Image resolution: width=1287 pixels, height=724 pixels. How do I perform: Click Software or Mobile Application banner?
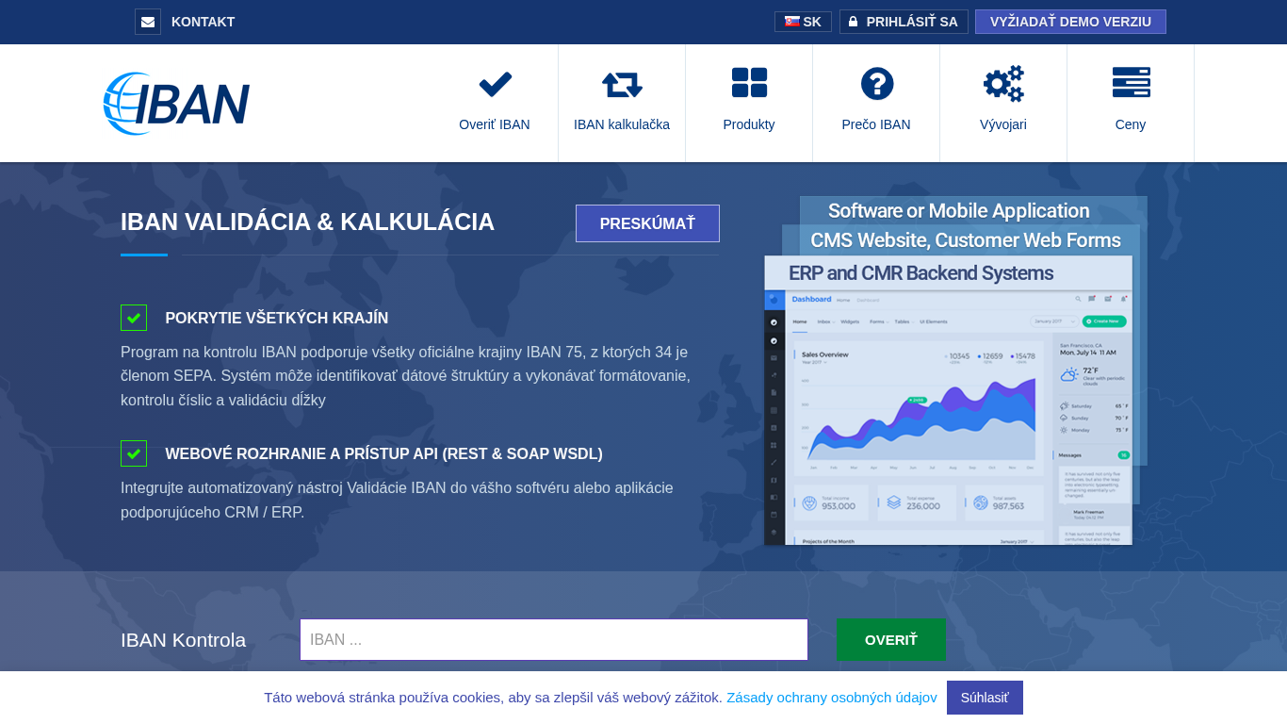[x=958, y=210]
